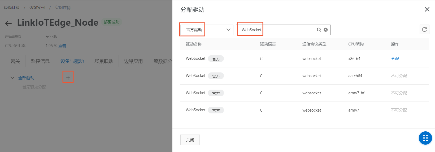
Task: Click WebSocket name in armv7-hf row
Action: tap(195, 93)
